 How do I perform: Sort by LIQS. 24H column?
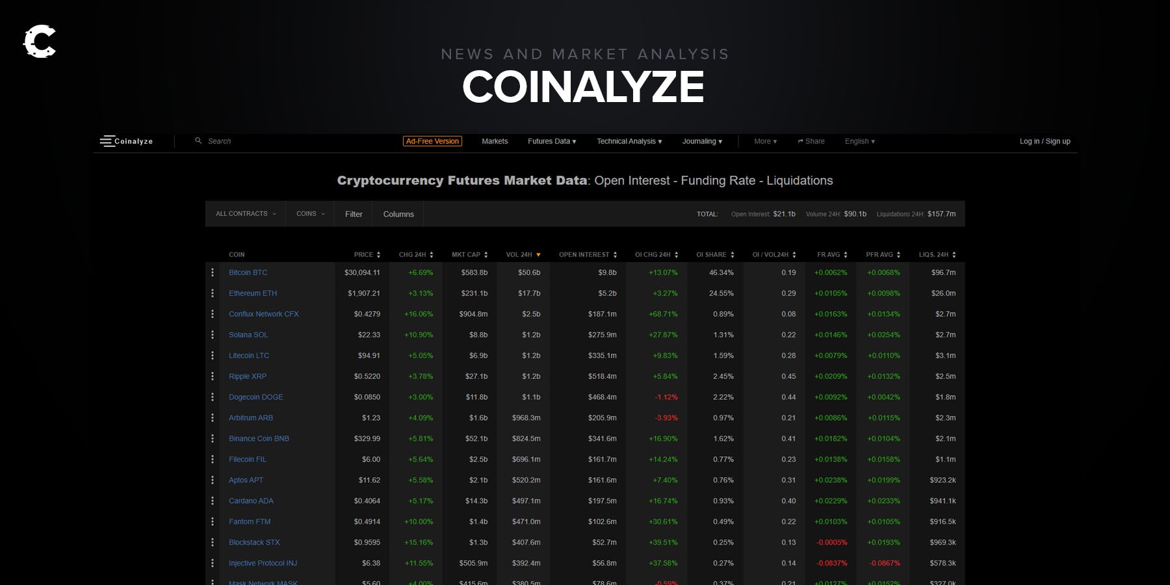point(937,255)
